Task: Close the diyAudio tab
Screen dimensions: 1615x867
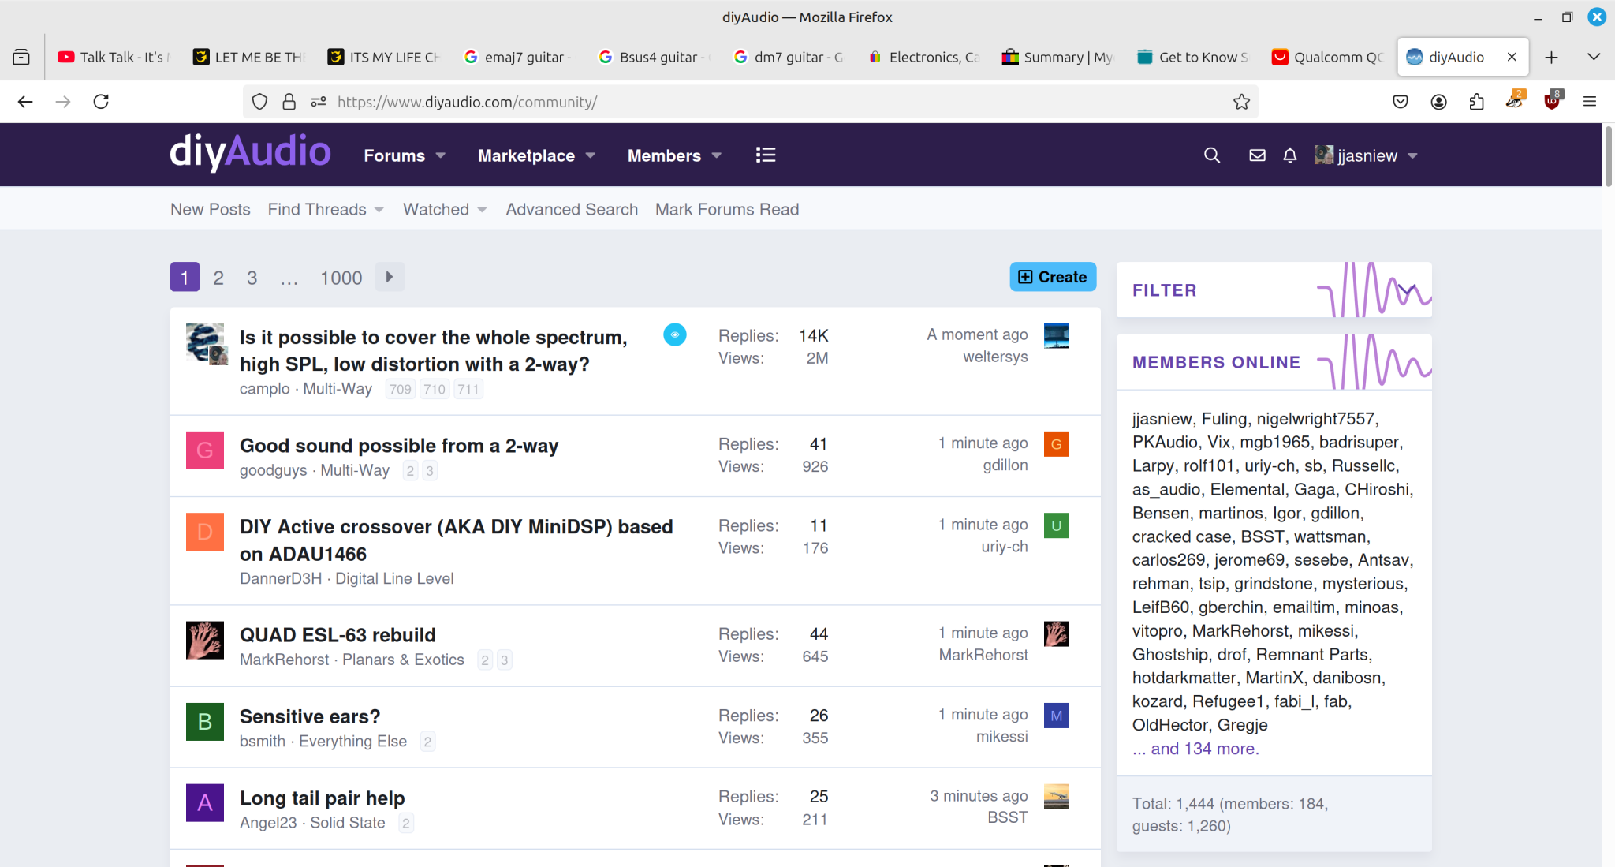Action: [x=1512, y=57]
